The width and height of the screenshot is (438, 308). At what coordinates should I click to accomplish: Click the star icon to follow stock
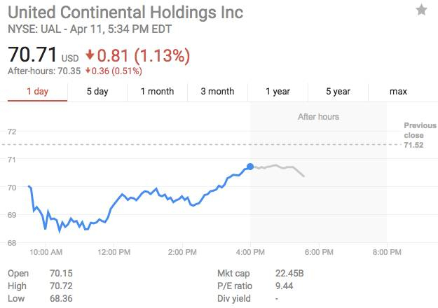tap(421, 10)
